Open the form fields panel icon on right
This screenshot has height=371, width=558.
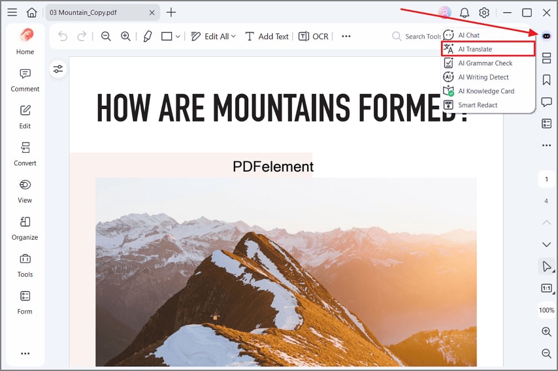click(547, 123)
